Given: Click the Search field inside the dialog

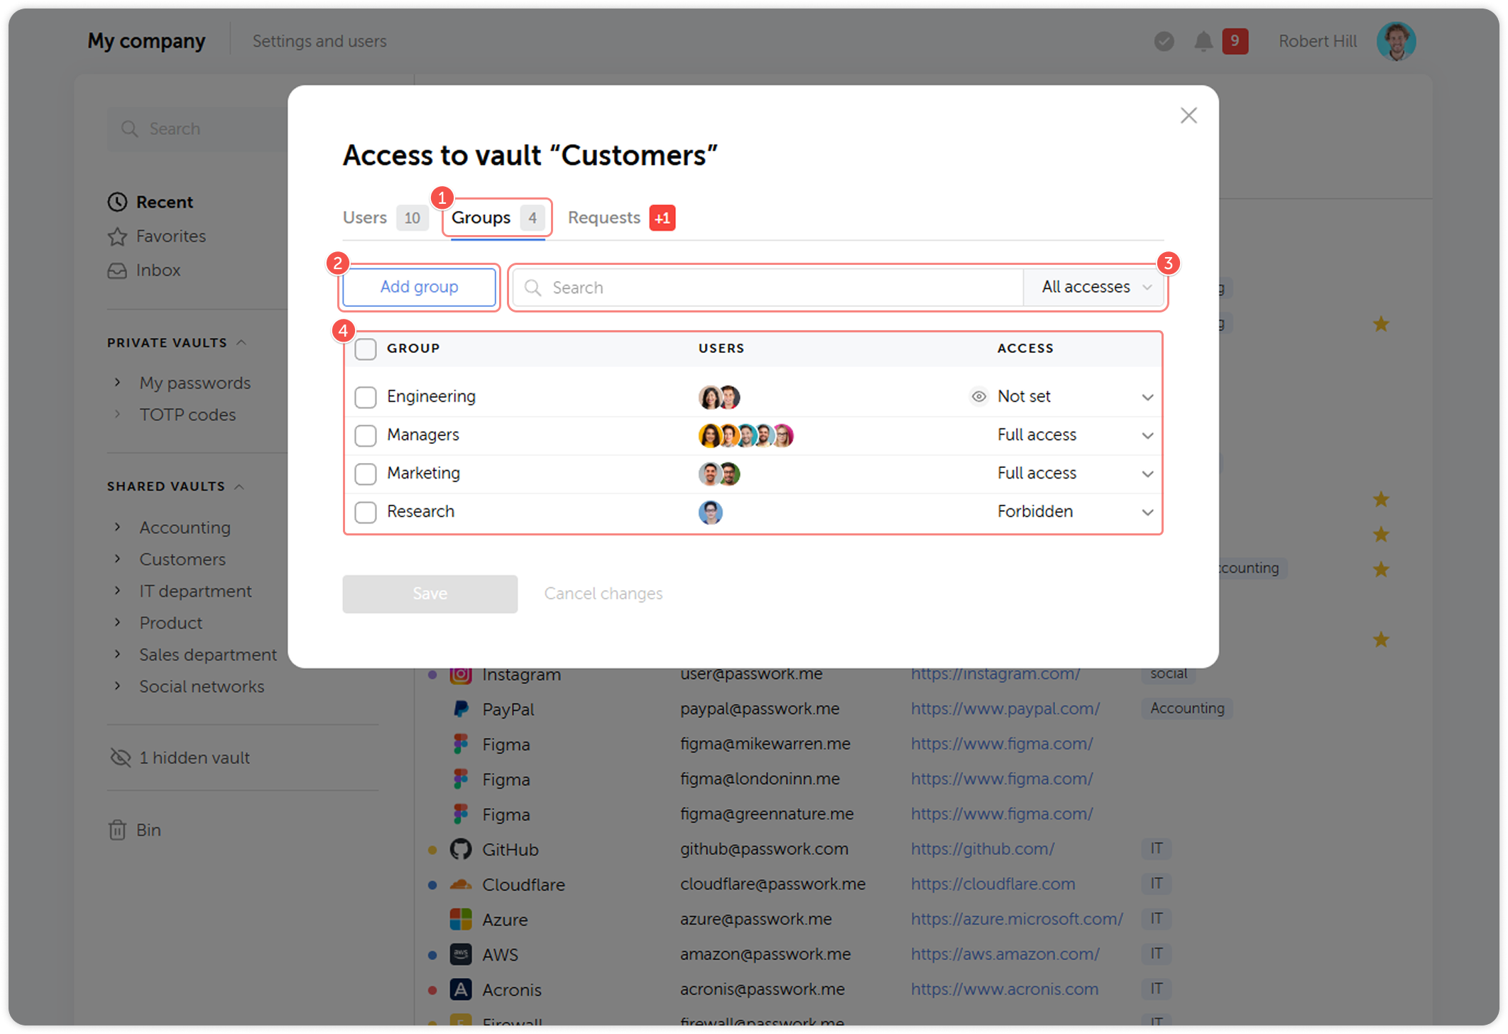Looking at the screenshot, I should coord(767,287).
